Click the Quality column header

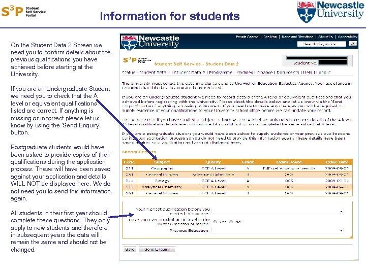(213, 162)
